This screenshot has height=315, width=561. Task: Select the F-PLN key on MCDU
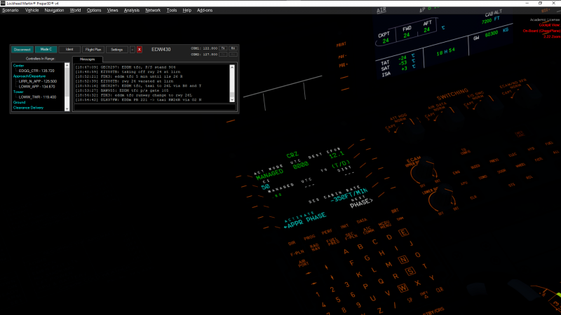pyautogui.click(x=297, y=253)
